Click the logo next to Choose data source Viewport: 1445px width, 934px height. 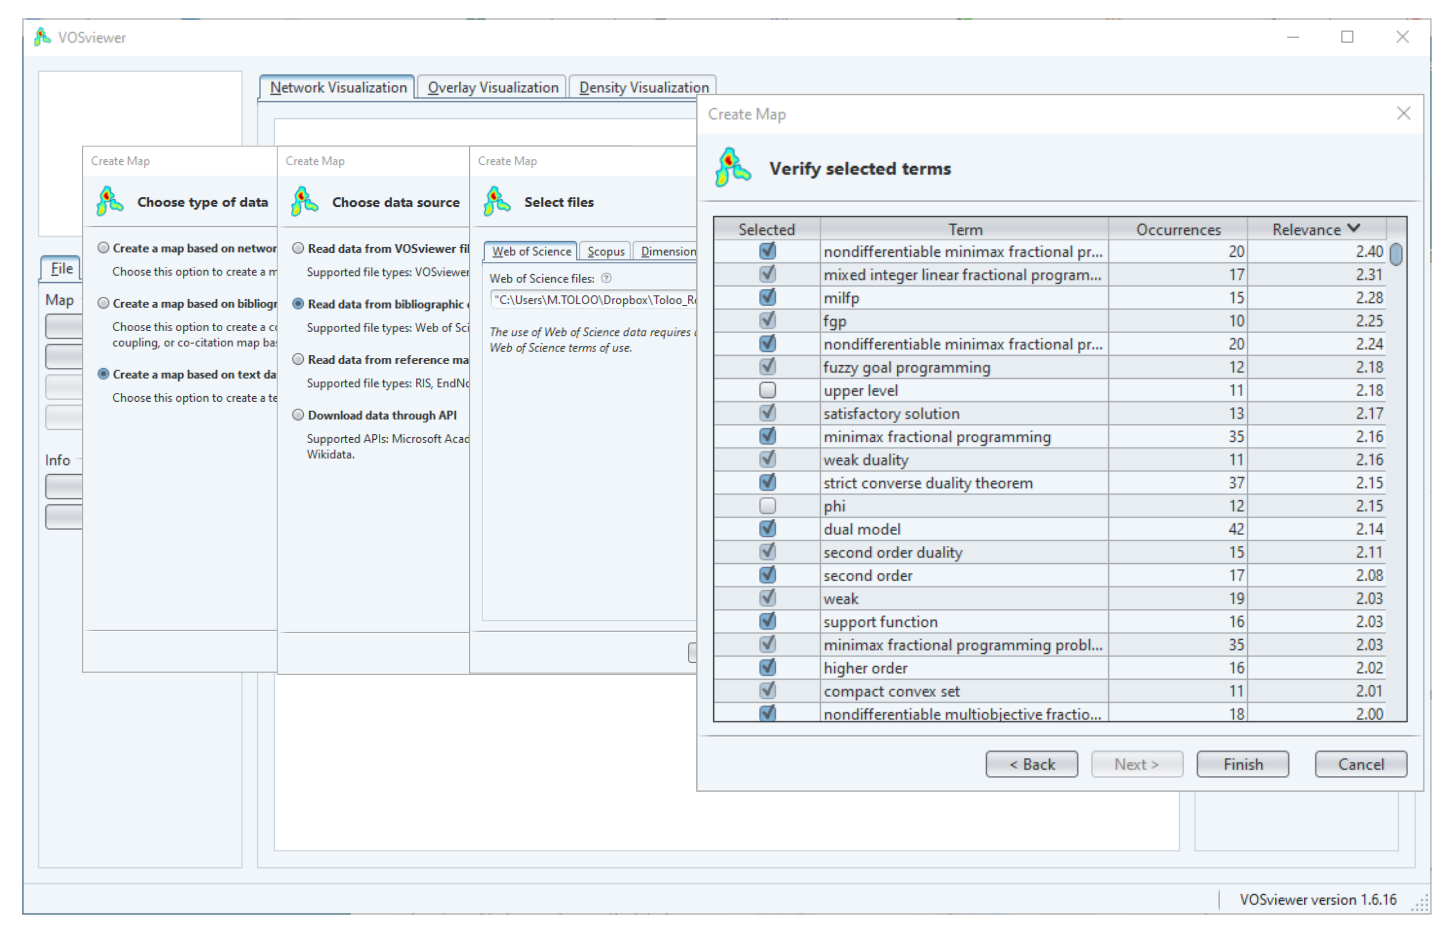pyautogui.click(x=304, y=202)
